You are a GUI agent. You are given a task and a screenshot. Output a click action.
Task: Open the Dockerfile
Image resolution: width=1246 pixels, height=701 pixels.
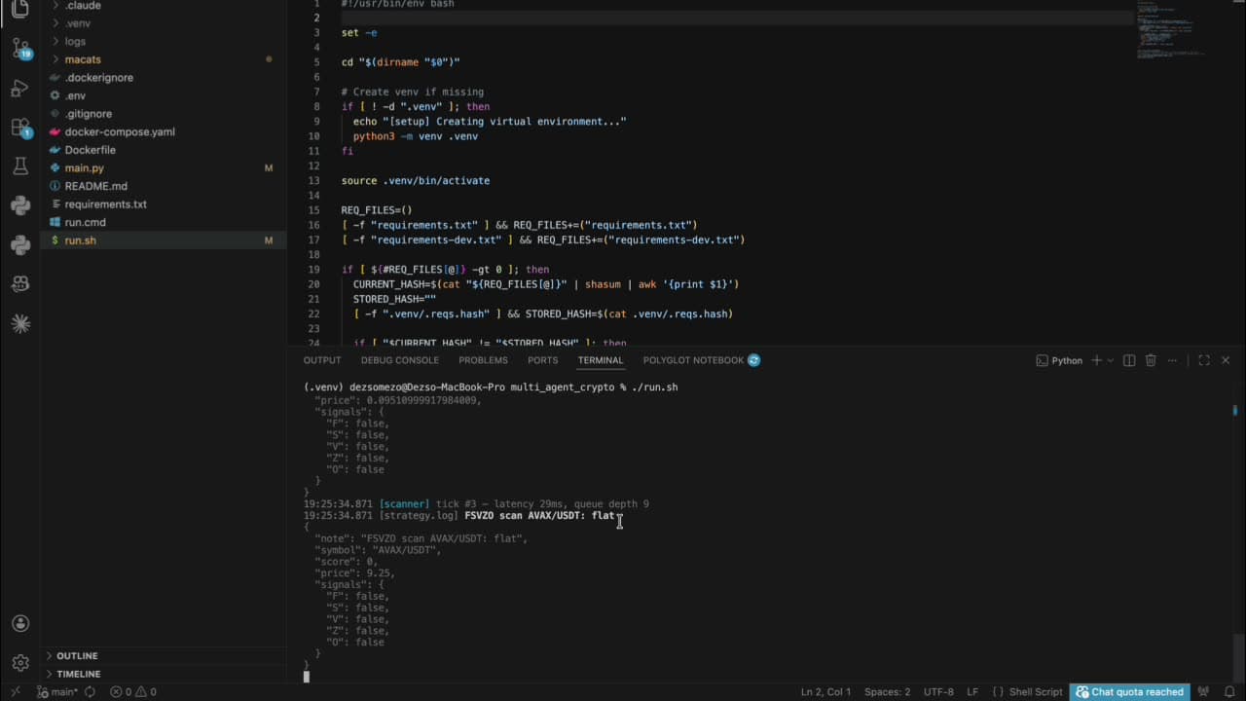tap(164, 150)
